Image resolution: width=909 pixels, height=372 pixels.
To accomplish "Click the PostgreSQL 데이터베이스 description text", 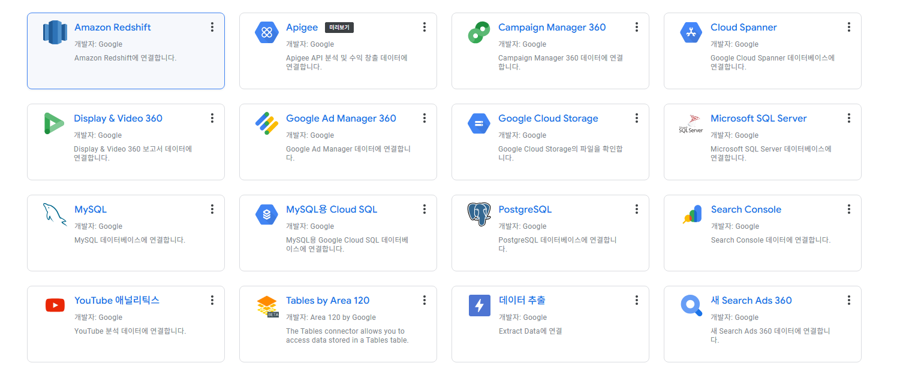I will [558, 244].
